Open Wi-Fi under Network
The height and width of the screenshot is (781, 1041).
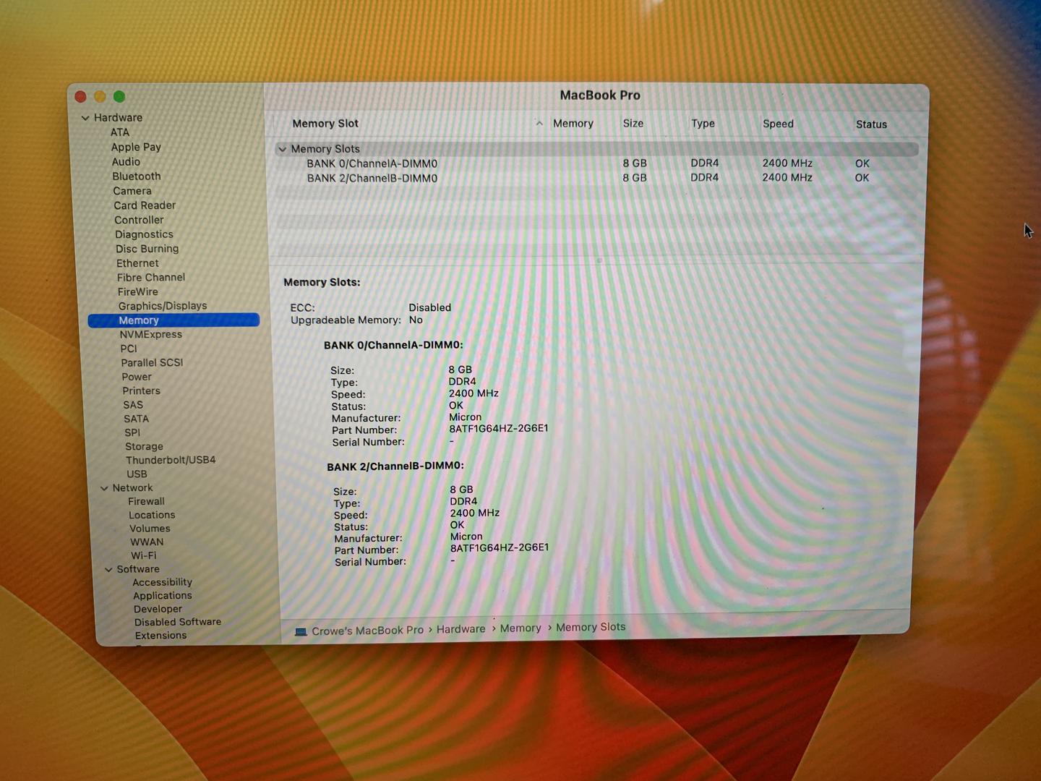coord(143,555)
